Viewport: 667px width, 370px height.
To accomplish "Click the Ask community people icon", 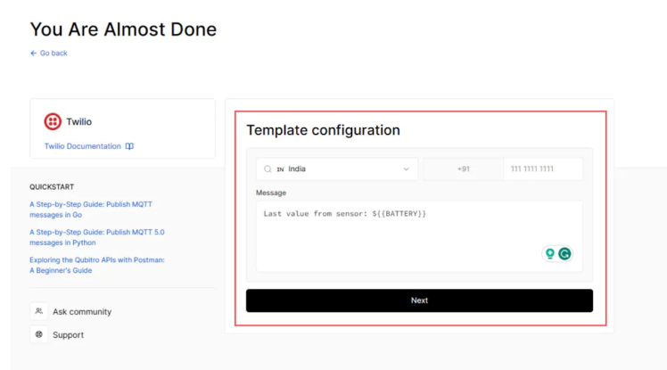I will (x=39, y=311).
